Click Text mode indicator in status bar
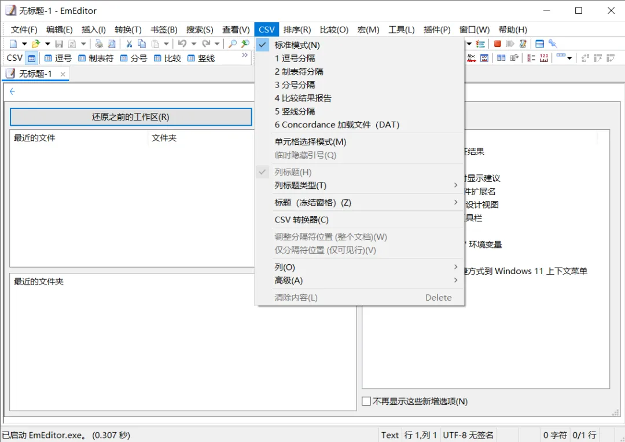This screenshot has height=442, width=625. click(x=389, y=435)
